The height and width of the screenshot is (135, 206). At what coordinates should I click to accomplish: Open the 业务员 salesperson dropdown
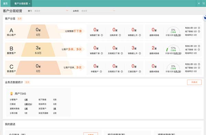[x=98, y=11]
